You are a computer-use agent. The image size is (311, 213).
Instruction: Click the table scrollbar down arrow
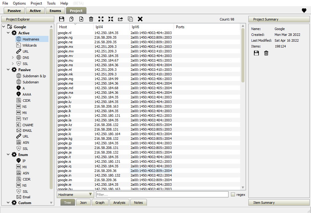coord(243,188)
